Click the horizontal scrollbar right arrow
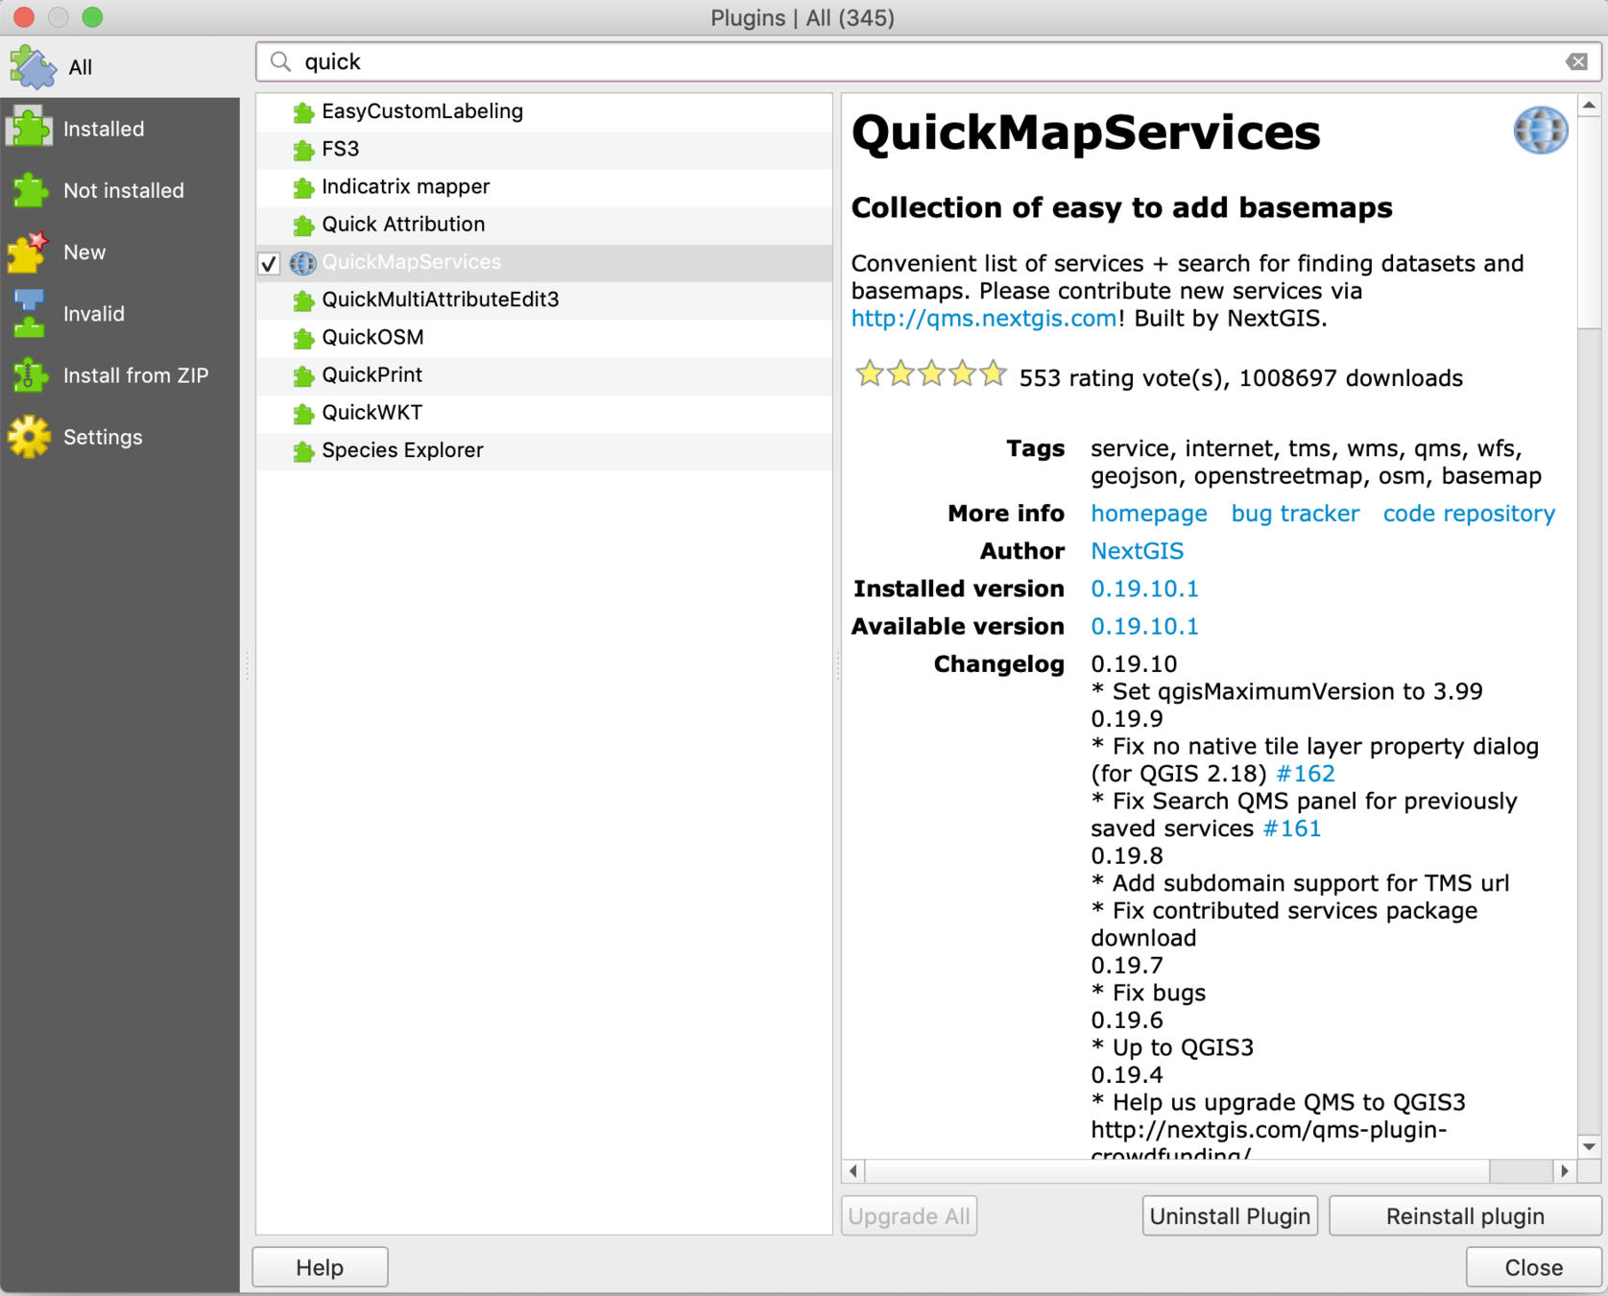1608x1296 pixels. [x=1565, y=1171]
